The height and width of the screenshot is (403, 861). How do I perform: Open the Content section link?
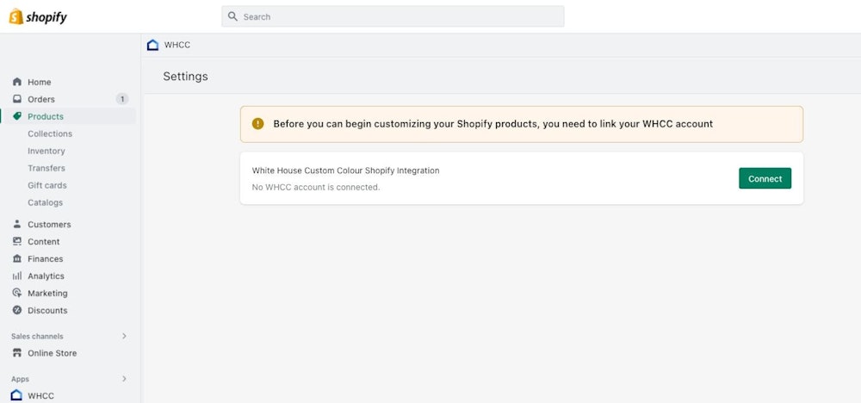click(44, 241)
